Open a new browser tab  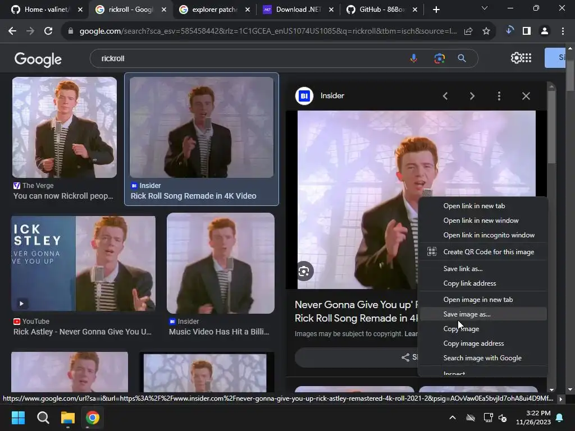point(436,10)
